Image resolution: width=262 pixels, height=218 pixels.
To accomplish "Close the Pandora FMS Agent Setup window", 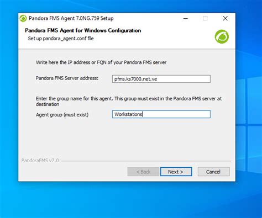I will tap(225, 18).
